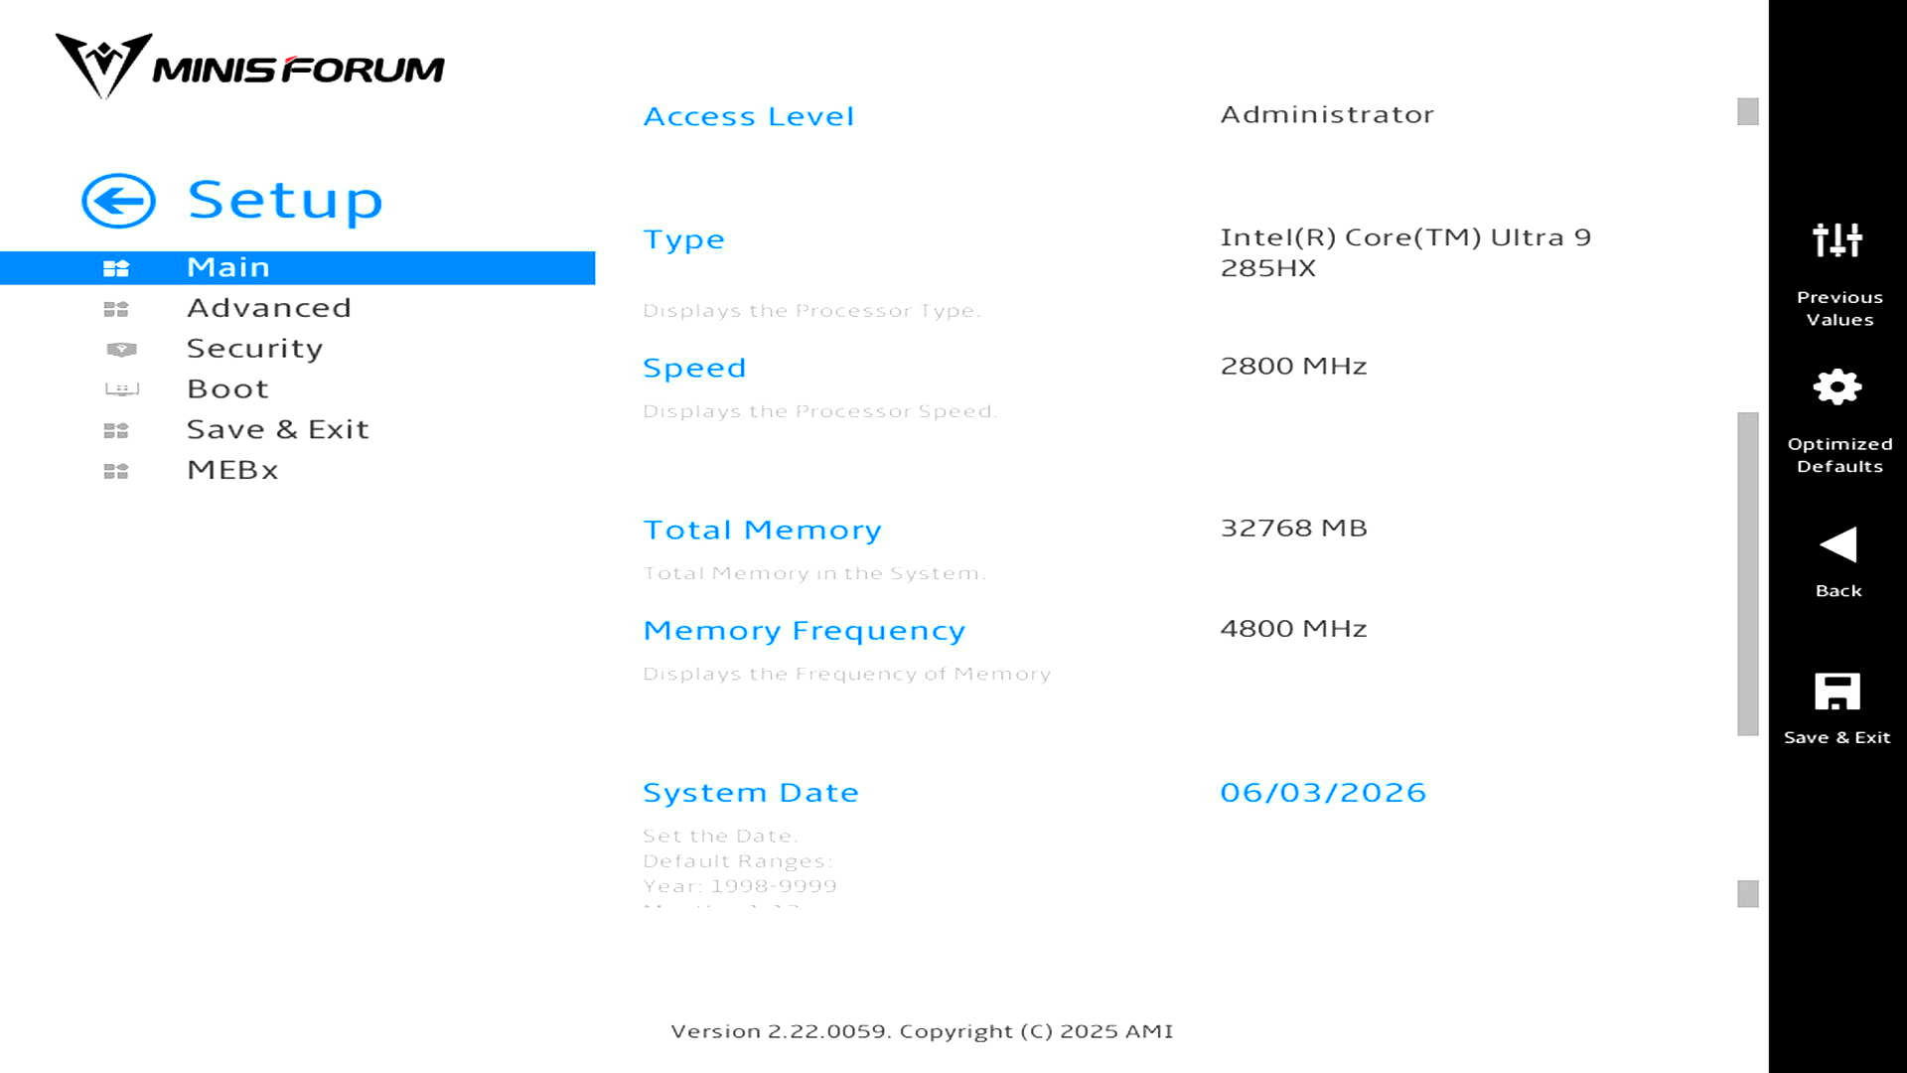This screenshot has height=1073, width=1907.
Task: Click the Minisforum logo
Action: (x=249, y=67)
